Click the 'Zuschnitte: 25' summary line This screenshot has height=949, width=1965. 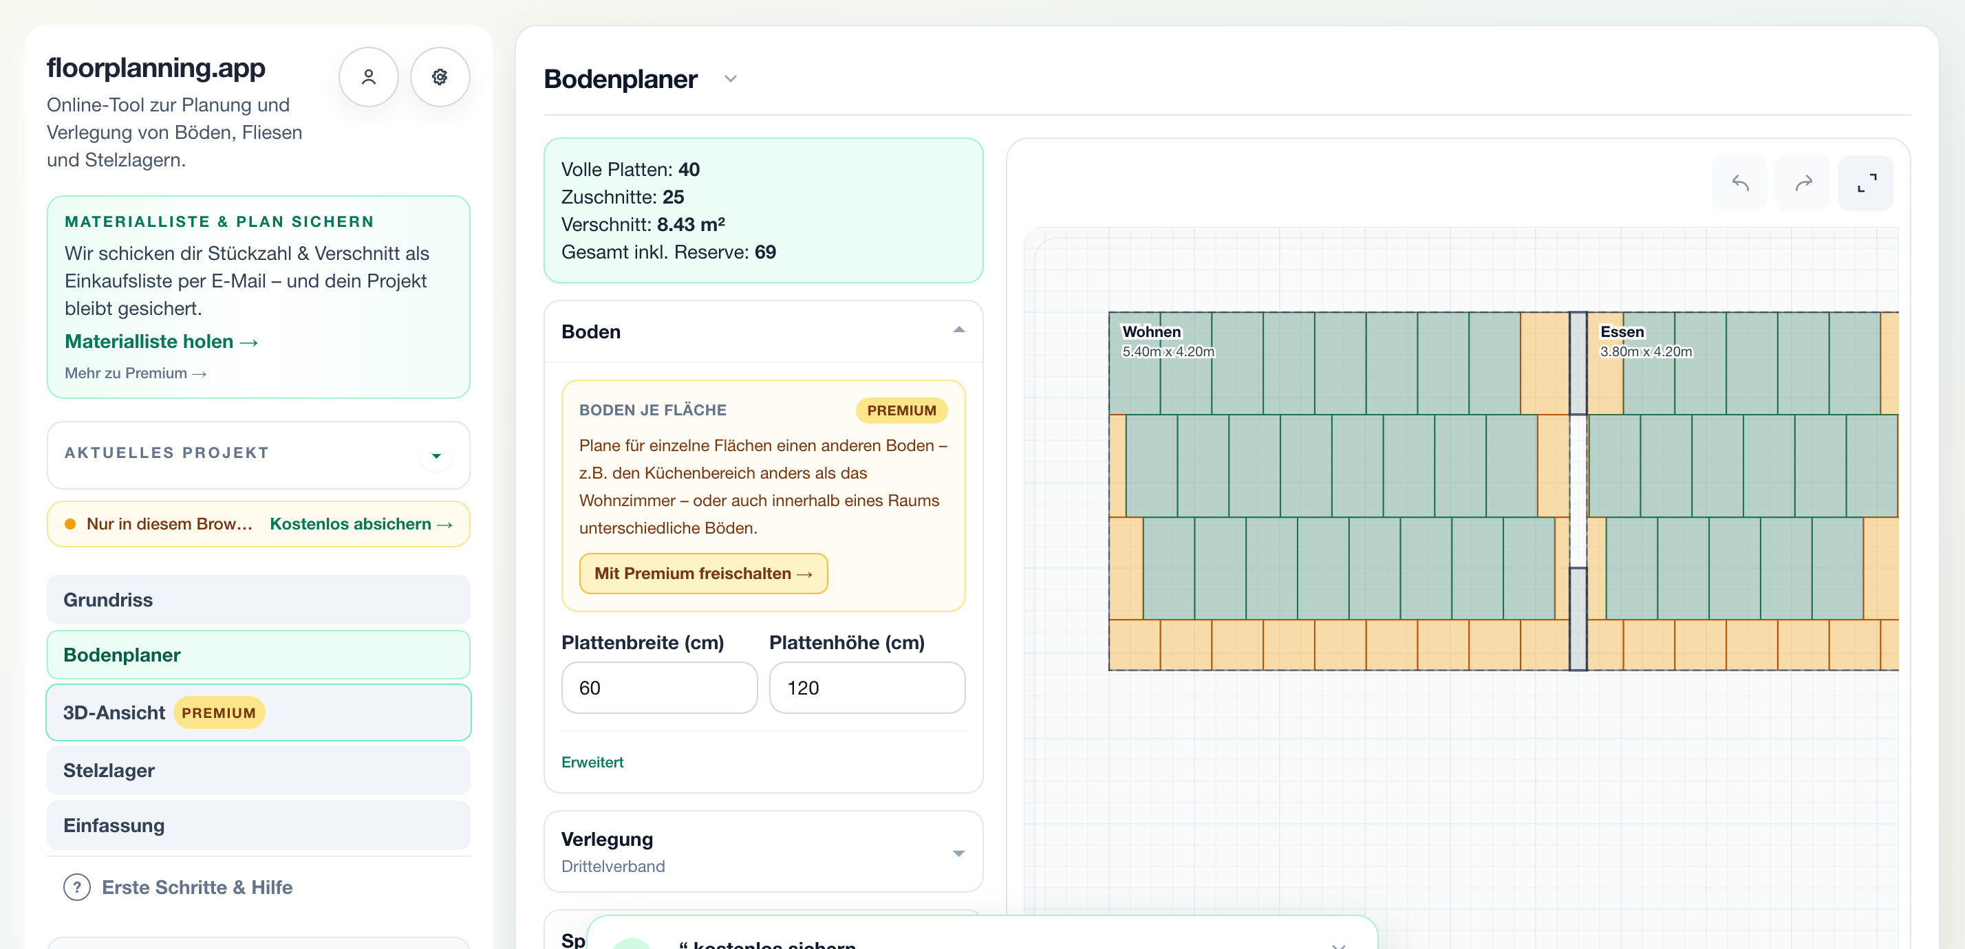coord(623,197)
